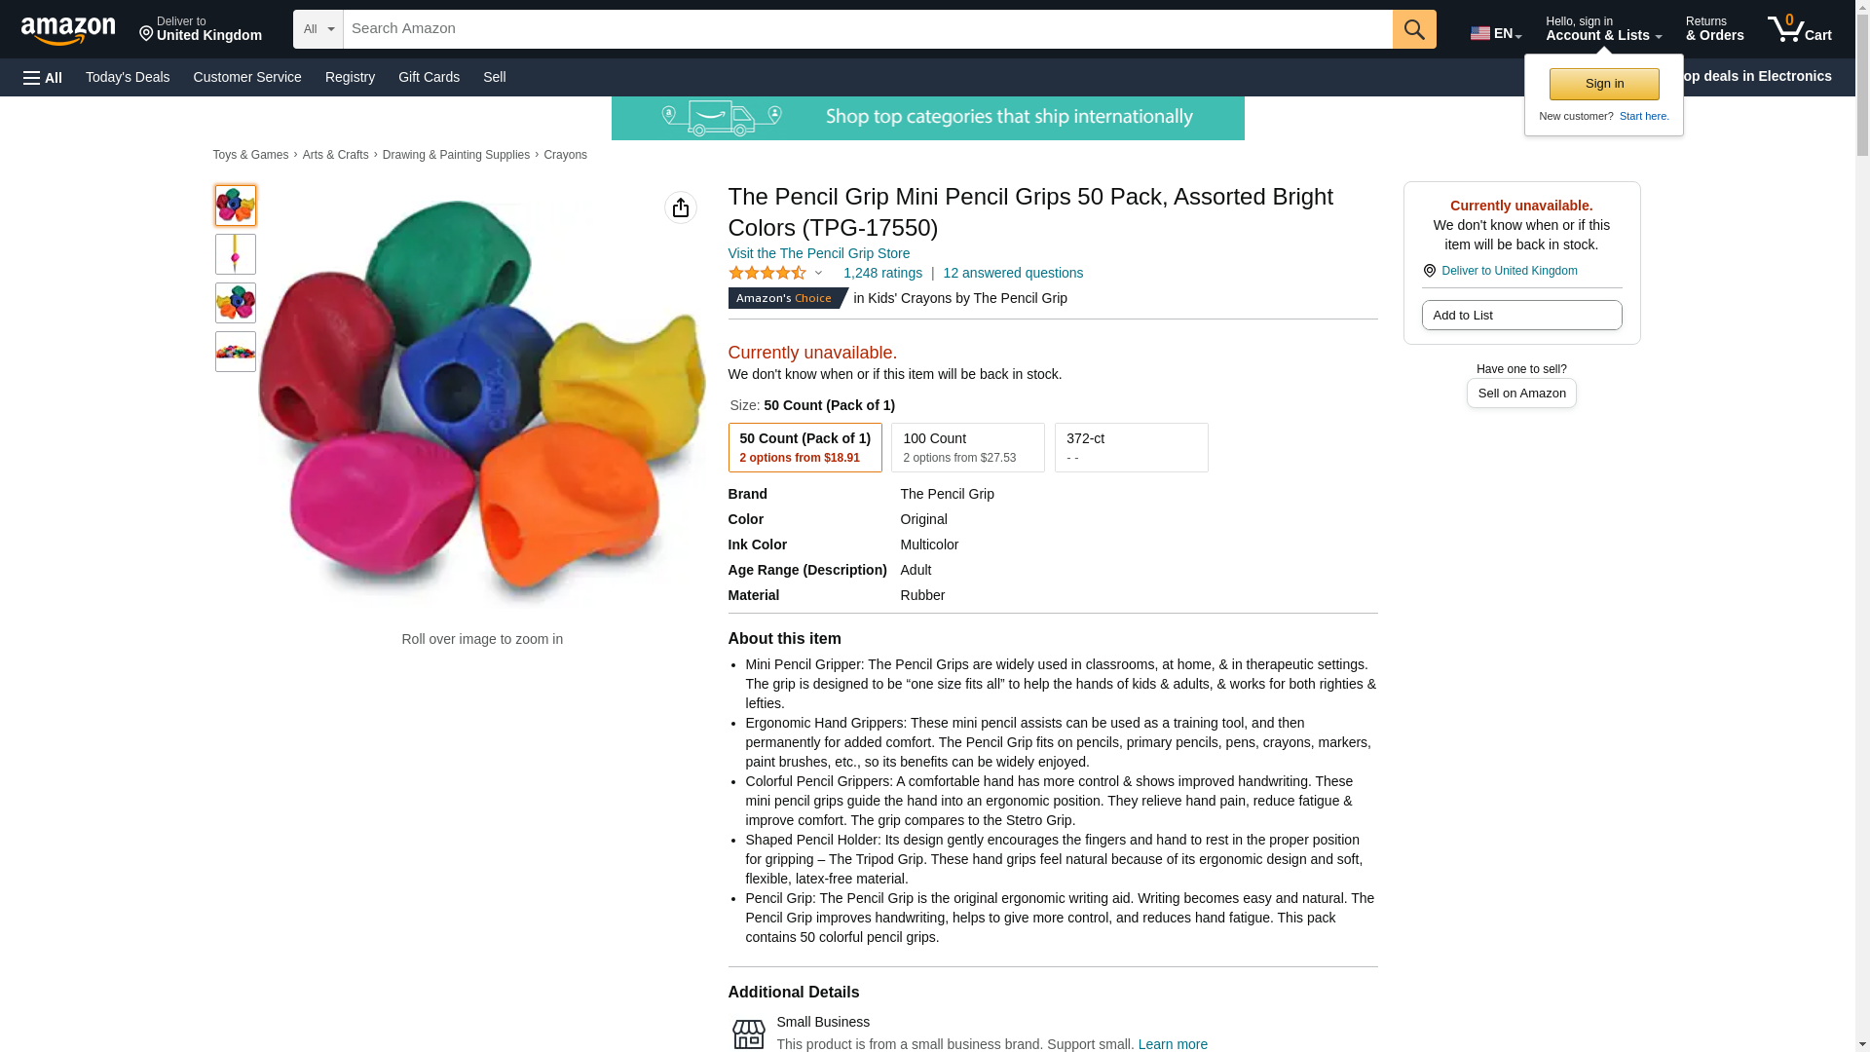Click the yellow Sign in button
Viewport: 1870px width, 1052px height.
click(1604, 84)
